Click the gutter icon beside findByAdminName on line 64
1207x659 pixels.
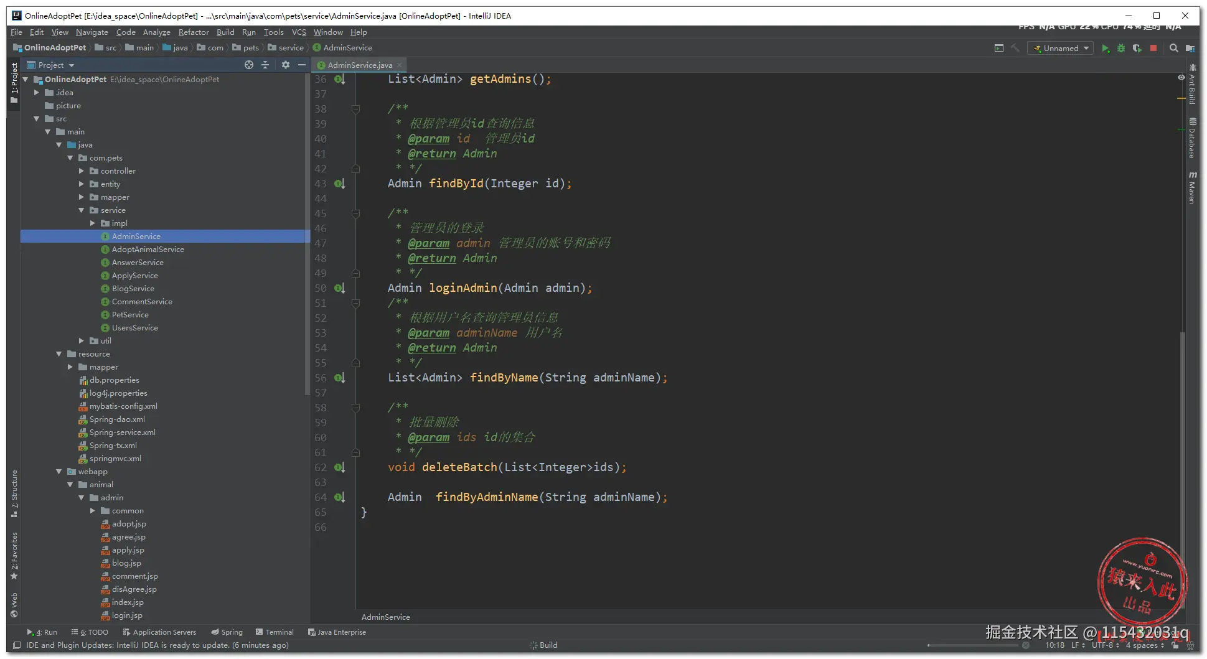tap(339, 497)
